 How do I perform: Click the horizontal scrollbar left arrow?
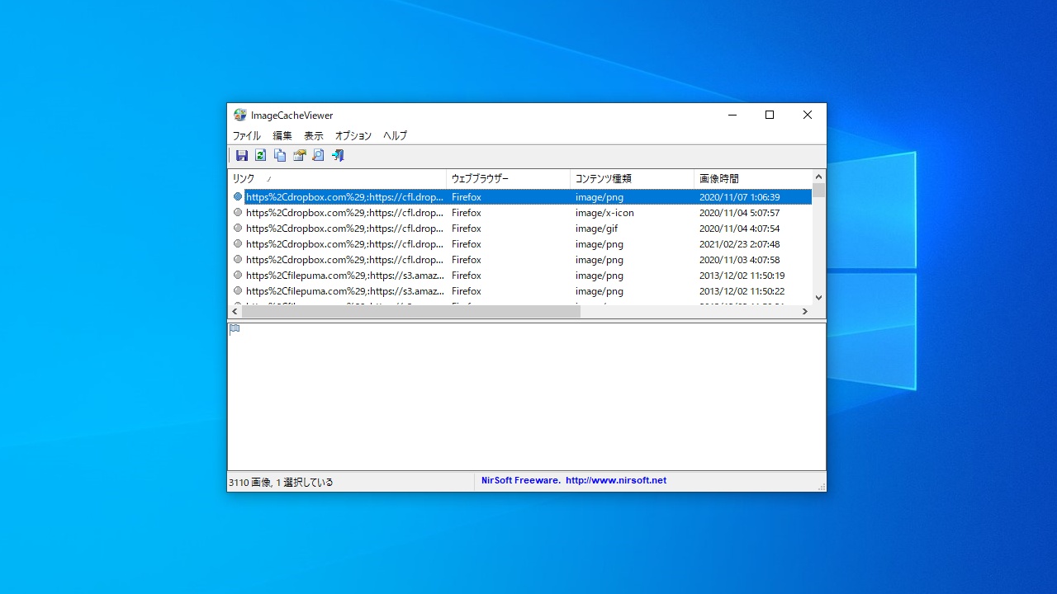click(235, 312)
